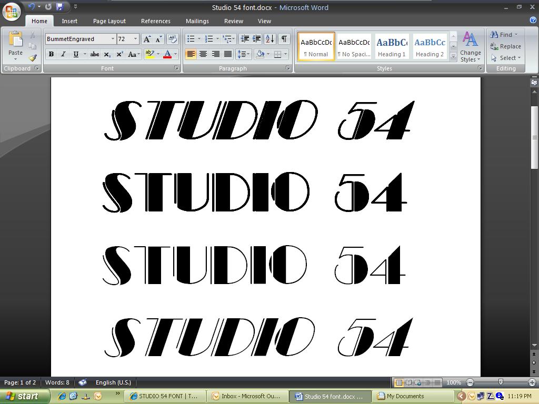
Task: Toggle Draft view in status bar
Action: (437, 382)
